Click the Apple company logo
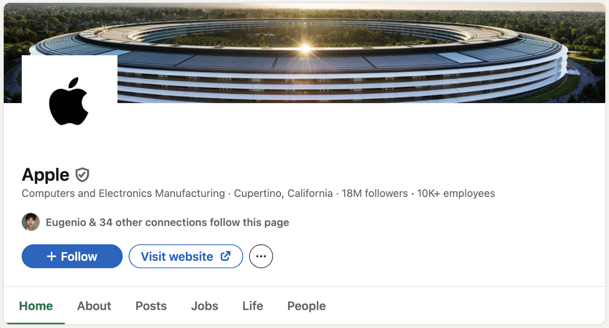 pyautogui.click(x=69, y=102)
